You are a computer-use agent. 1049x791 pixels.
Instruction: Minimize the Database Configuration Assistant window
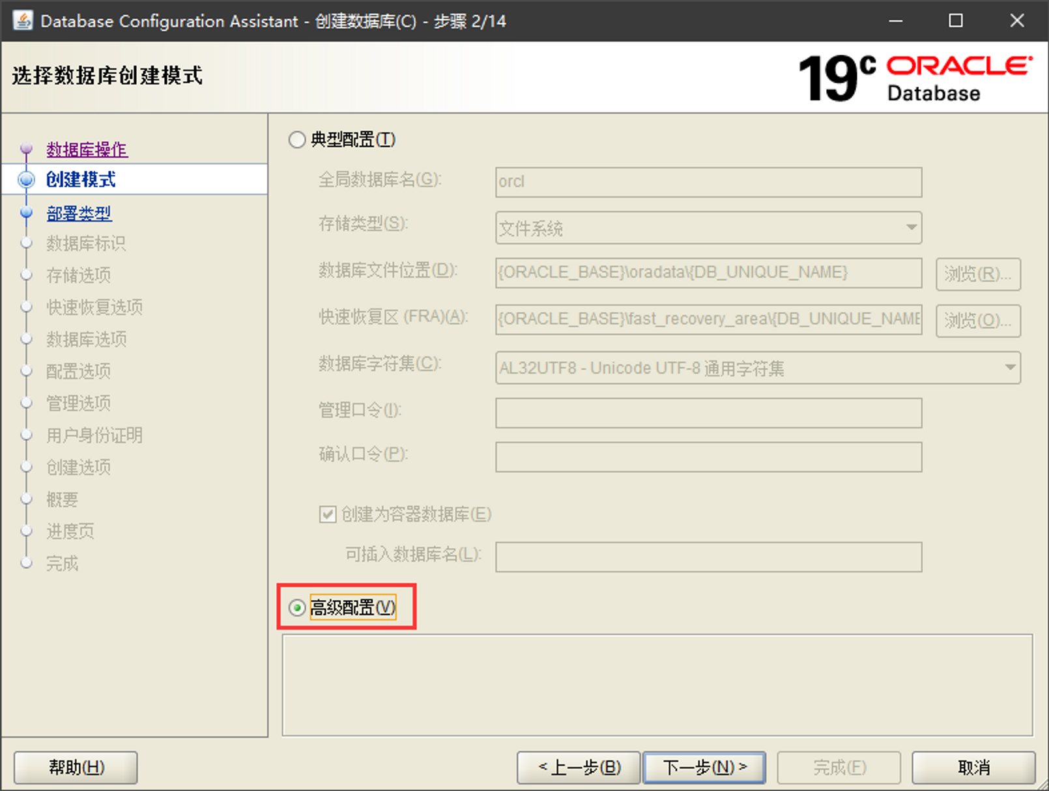click(896, 21)
